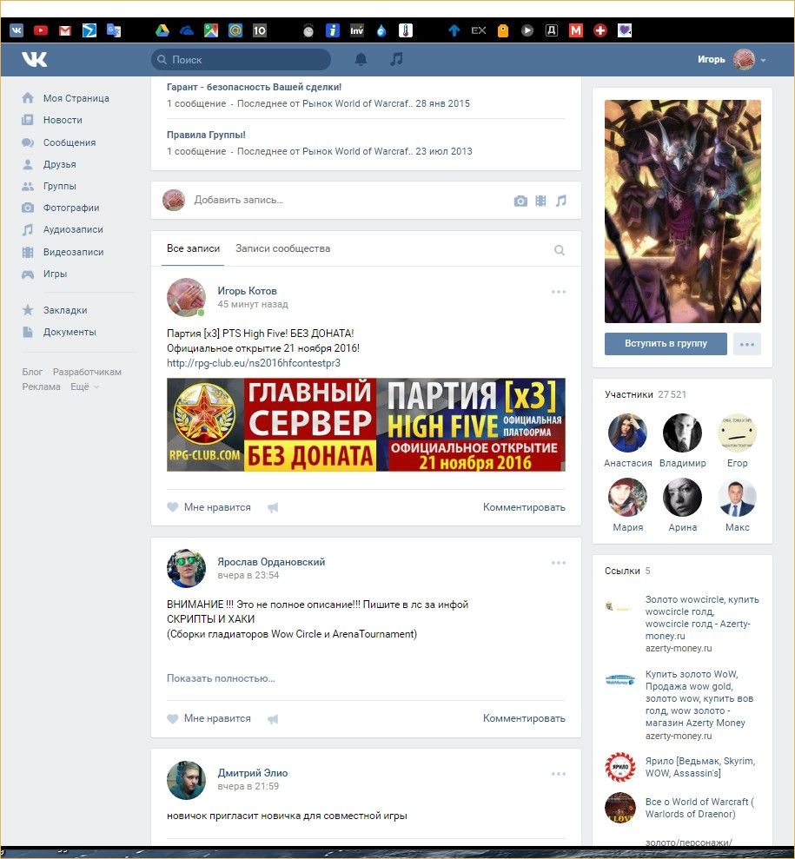Expand the Игорь profile dropdown menu
The height and width of the screenshot is (859, 795).
coord(763,60)
